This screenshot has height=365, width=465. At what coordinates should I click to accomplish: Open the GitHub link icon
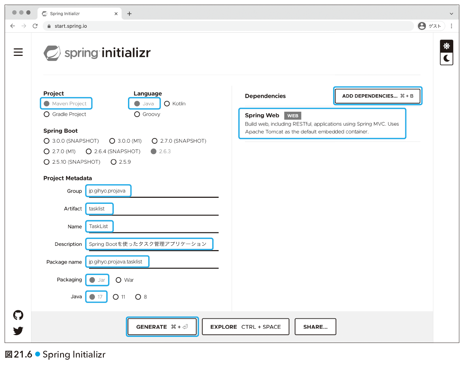click(x=18, y=315)
